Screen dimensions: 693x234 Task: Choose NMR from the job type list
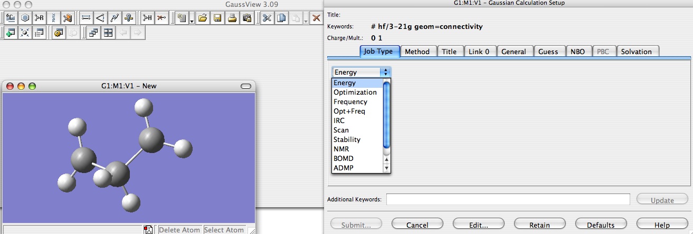[357, 149]
